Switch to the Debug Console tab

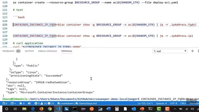click(48, 51)
